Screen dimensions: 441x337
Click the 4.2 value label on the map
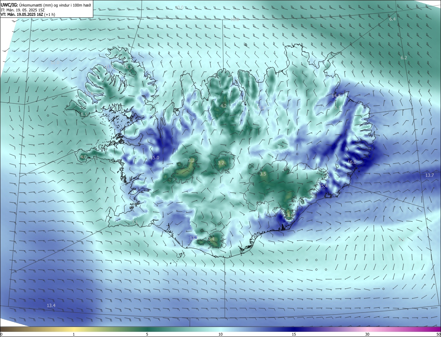pos(223,106)
